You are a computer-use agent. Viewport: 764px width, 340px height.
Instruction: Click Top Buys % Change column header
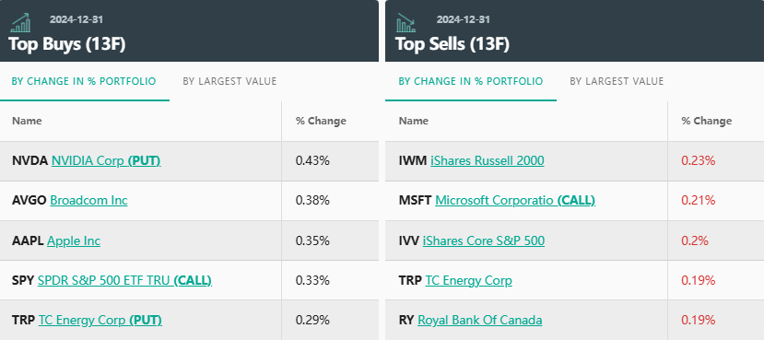(321, 121)
